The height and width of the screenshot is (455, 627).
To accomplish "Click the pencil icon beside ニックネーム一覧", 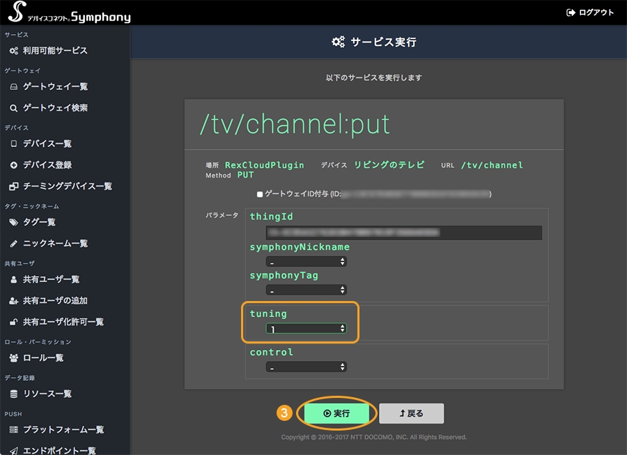I will pos(14,243).
